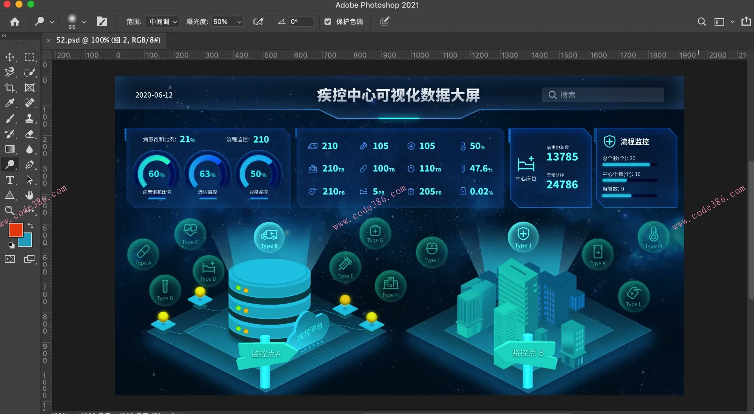Viewport: 754px width, 414px height.
Task: Select the Crop tool
Action: click(x=10, y=87)
